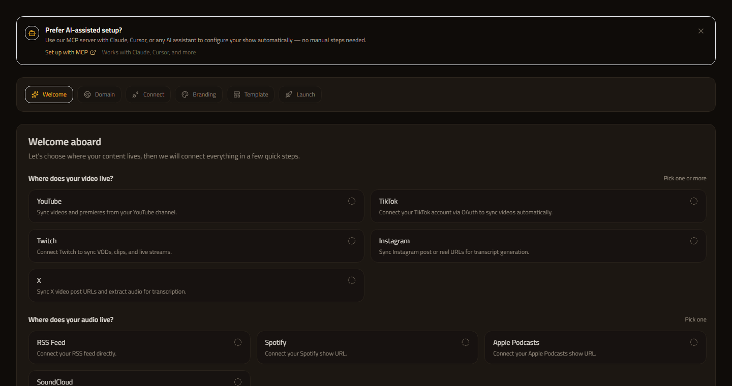
Task: Click the rocket icon on Launch tab
Action: click(289, 94)
